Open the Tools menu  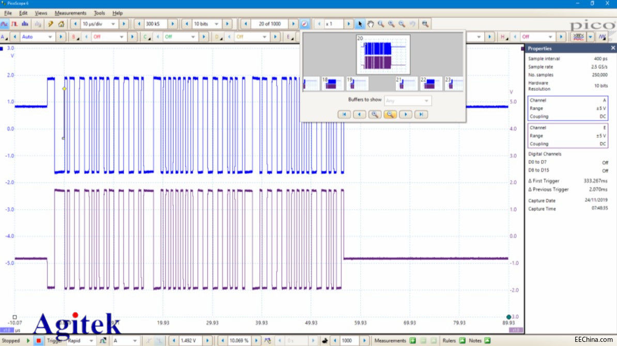[x=99, y=13]
